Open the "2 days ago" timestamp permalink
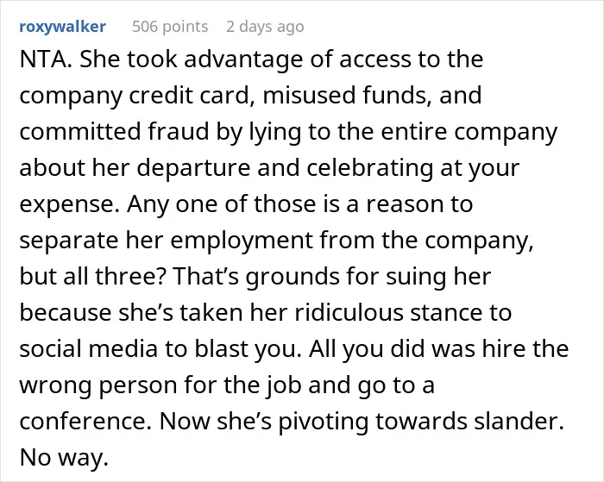The height and width of the screenshot is (482, 604). click(x=265, y=27)
